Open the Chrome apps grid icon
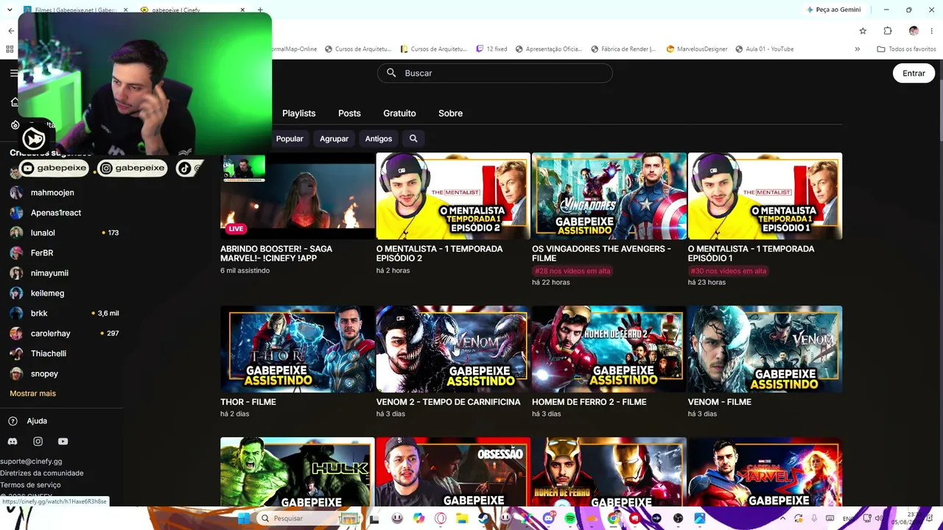Screen dimensions: 943x530 coord(10,49)
